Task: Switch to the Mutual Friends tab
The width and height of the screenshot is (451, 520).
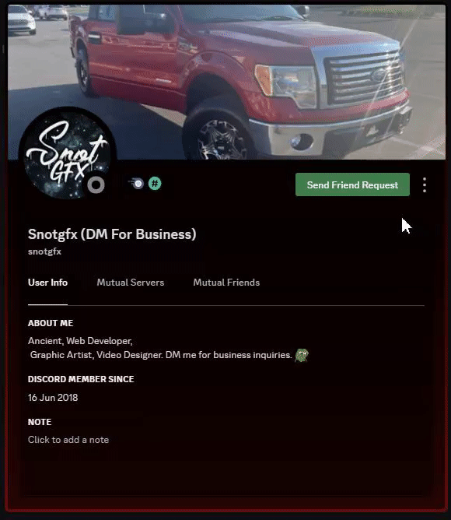Action: pyautogui.click(x=226, y=283)
